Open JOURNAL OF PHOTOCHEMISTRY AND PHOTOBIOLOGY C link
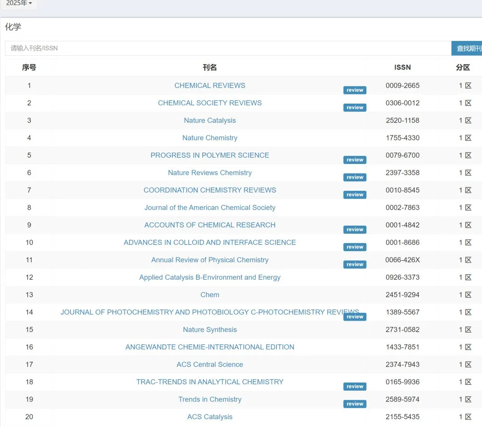This screenshot has height=427, width=482. 210,312
